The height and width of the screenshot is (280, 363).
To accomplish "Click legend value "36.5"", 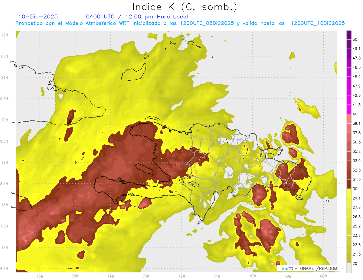I will (357, 142).
